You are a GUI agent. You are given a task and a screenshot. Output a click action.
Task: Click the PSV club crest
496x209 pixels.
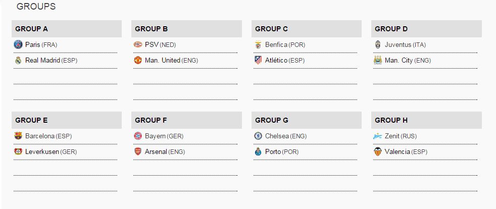click(x=138, y=44)
